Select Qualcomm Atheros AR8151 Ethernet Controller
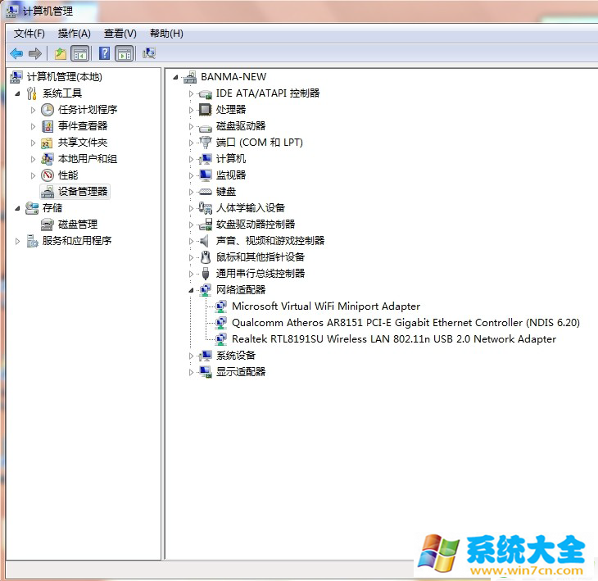Screen dimensions: 598x581 405,323
